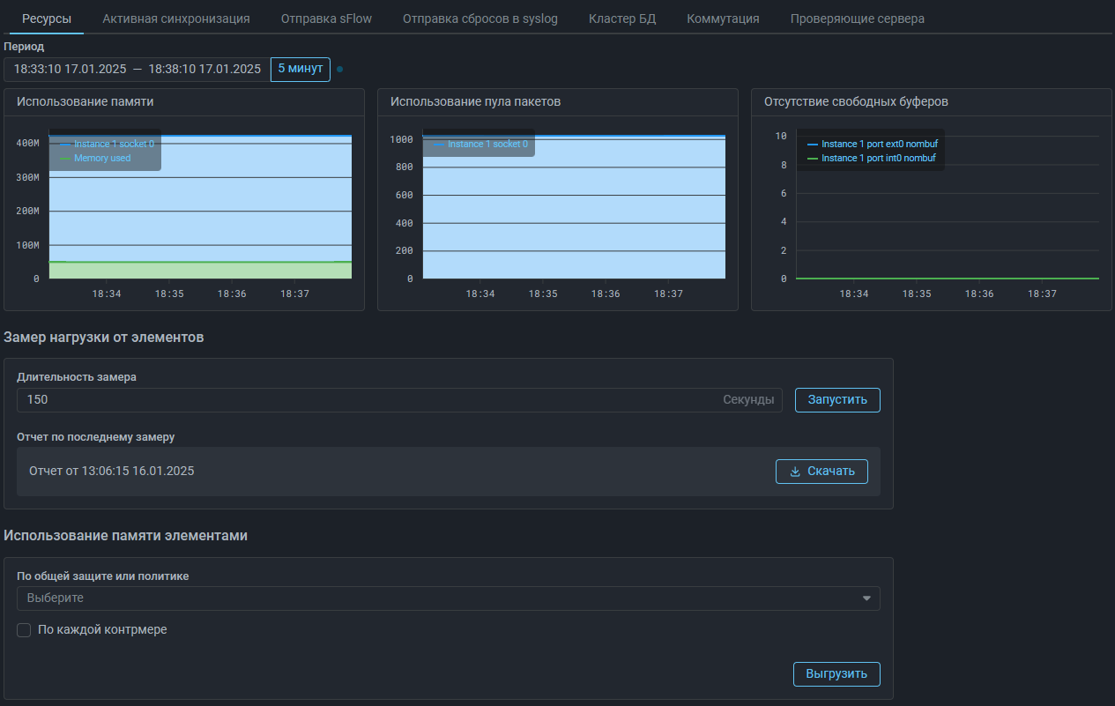The height and width of the screenshot is (706, 1115).
Task: Go to the Кластер БД tab
Action: click(x=622, y=19)
